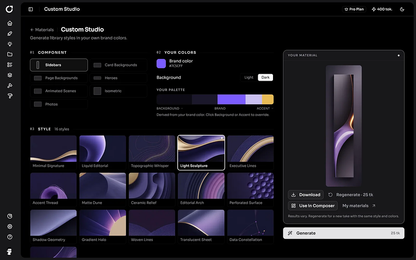Open the stacked layers icon

[10, 75]
